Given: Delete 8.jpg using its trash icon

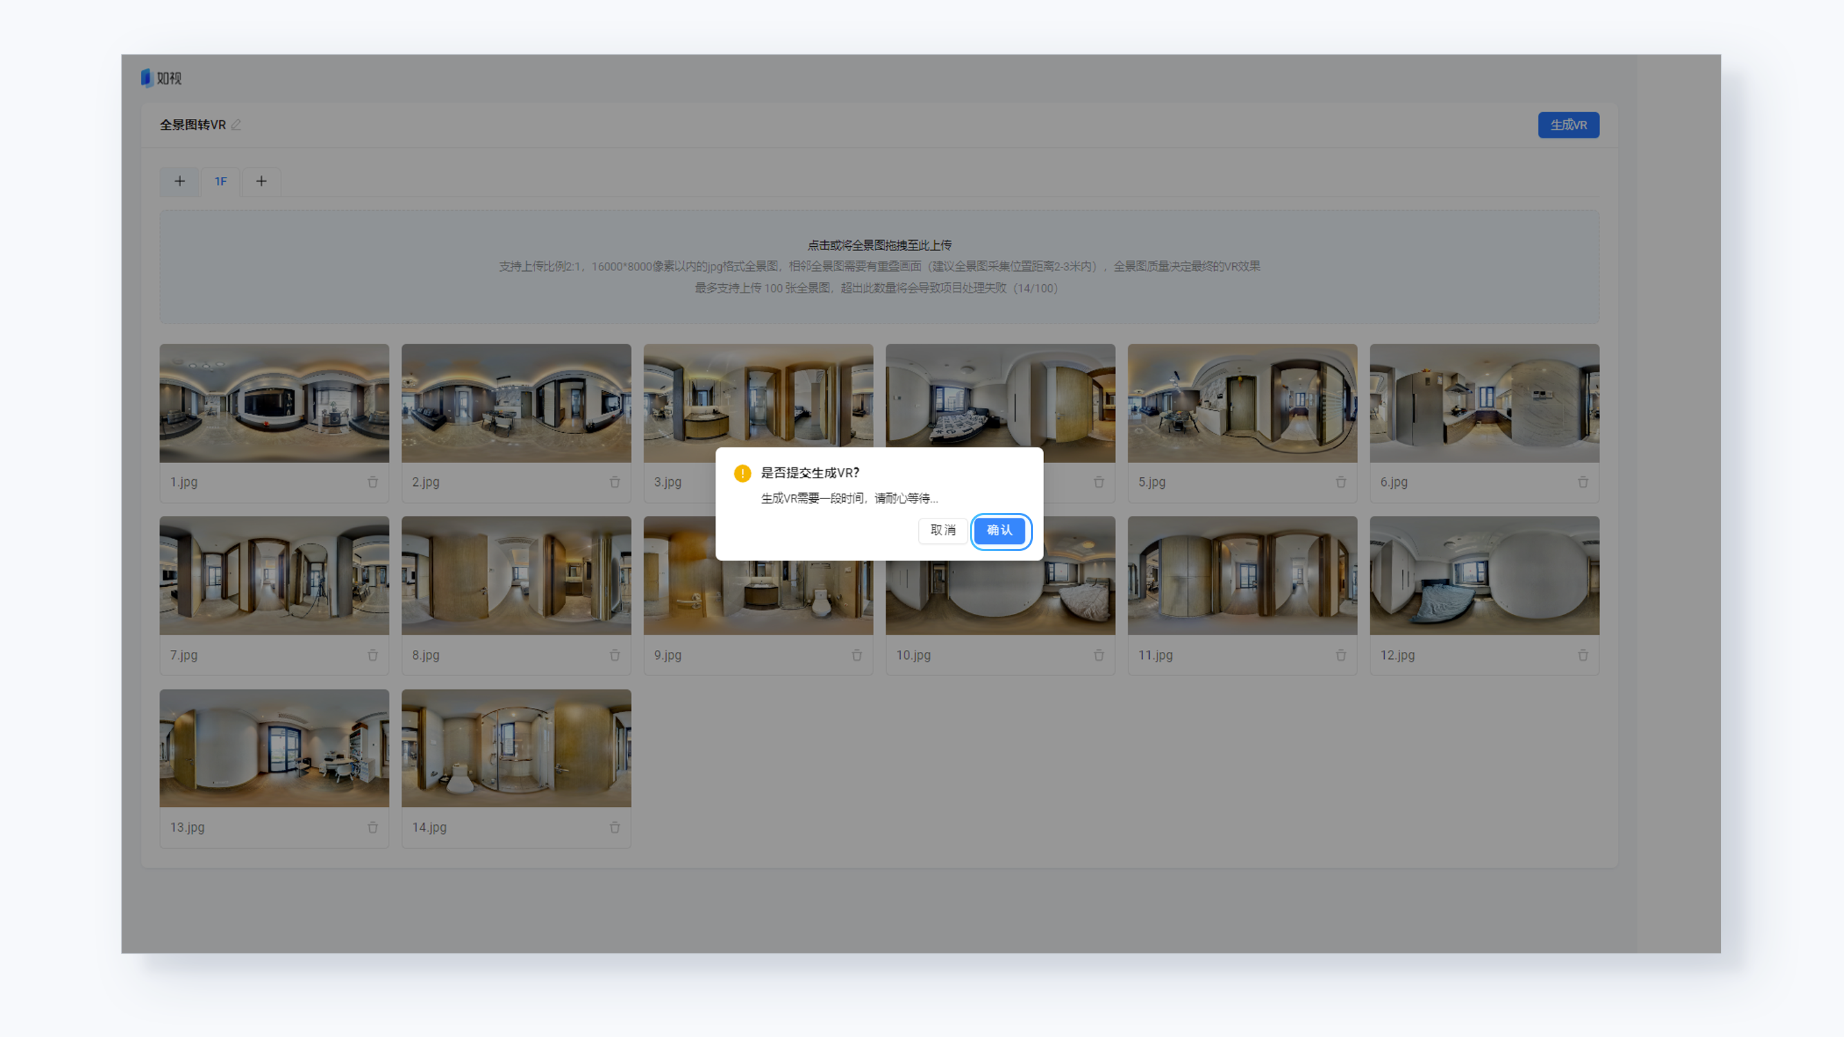Looking at the screenshot, I should [615, 655].
